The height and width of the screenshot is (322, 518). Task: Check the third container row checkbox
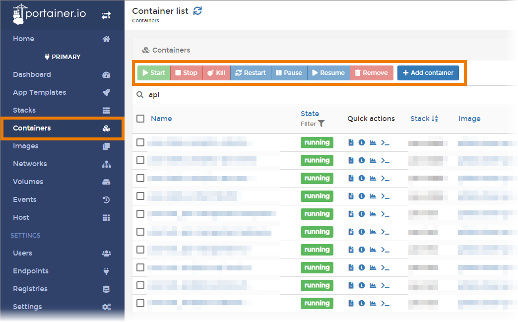[x=140, y=178]
